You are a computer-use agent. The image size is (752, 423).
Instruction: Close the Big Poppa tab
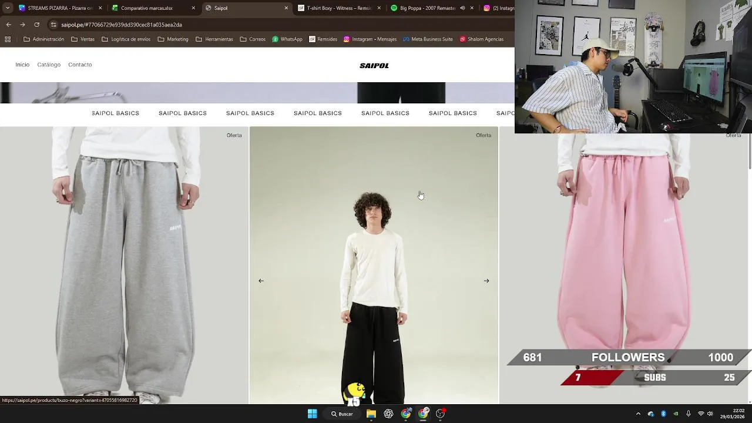tap(472, 8)
